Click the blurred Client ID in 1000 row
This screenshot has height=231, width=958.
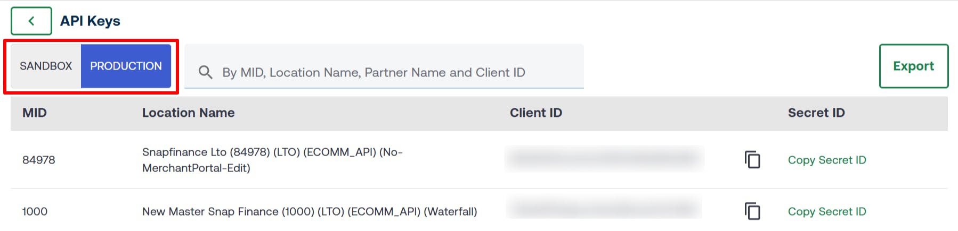coord(604,208)
